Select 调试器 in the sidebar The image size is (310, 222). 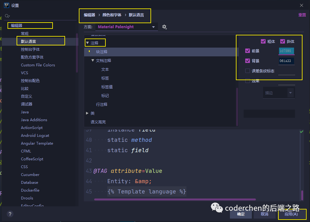(27, 104)
